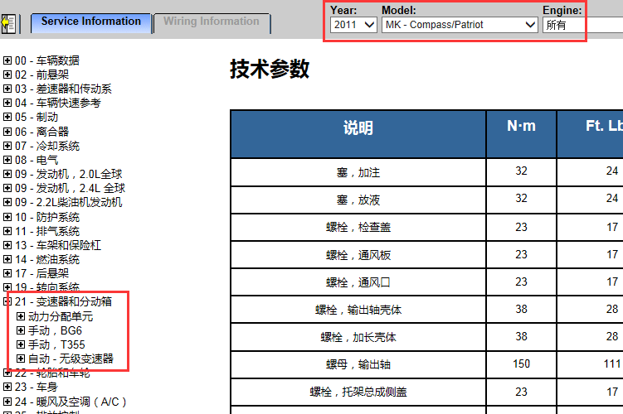Expand the 06 - 离合器 node
Image resolution: width=623 pixels, height=414 pixels.
7,132
